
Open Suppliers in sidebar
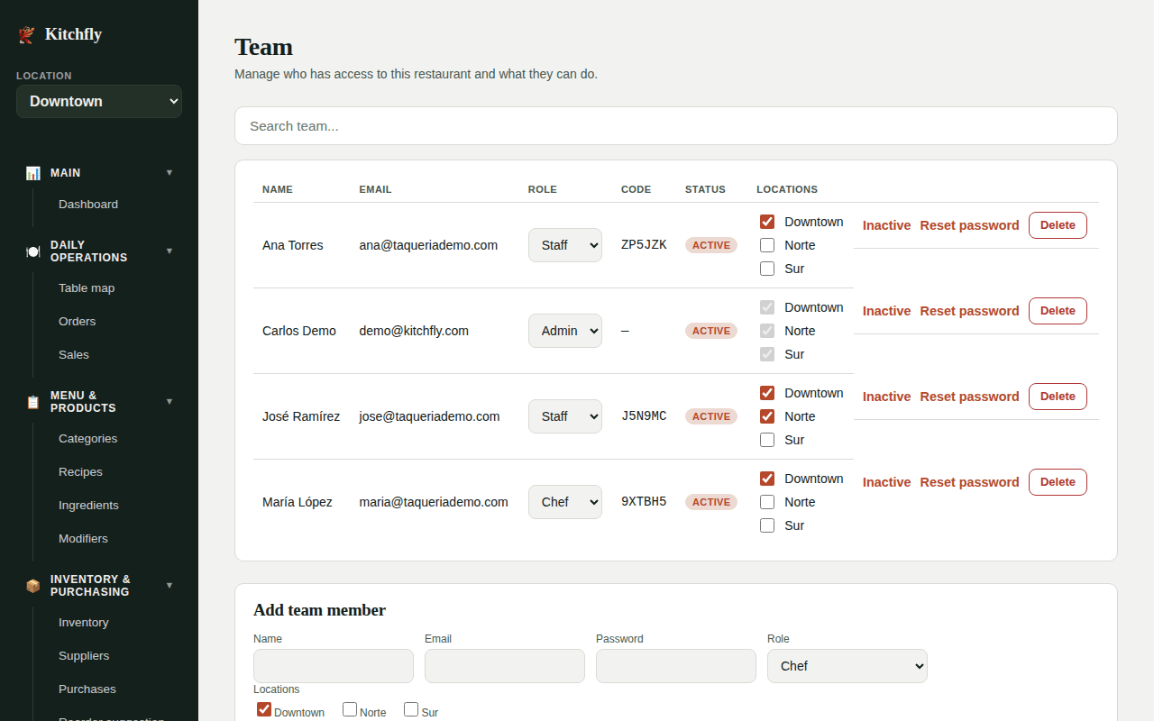click(x=84, y=656)
